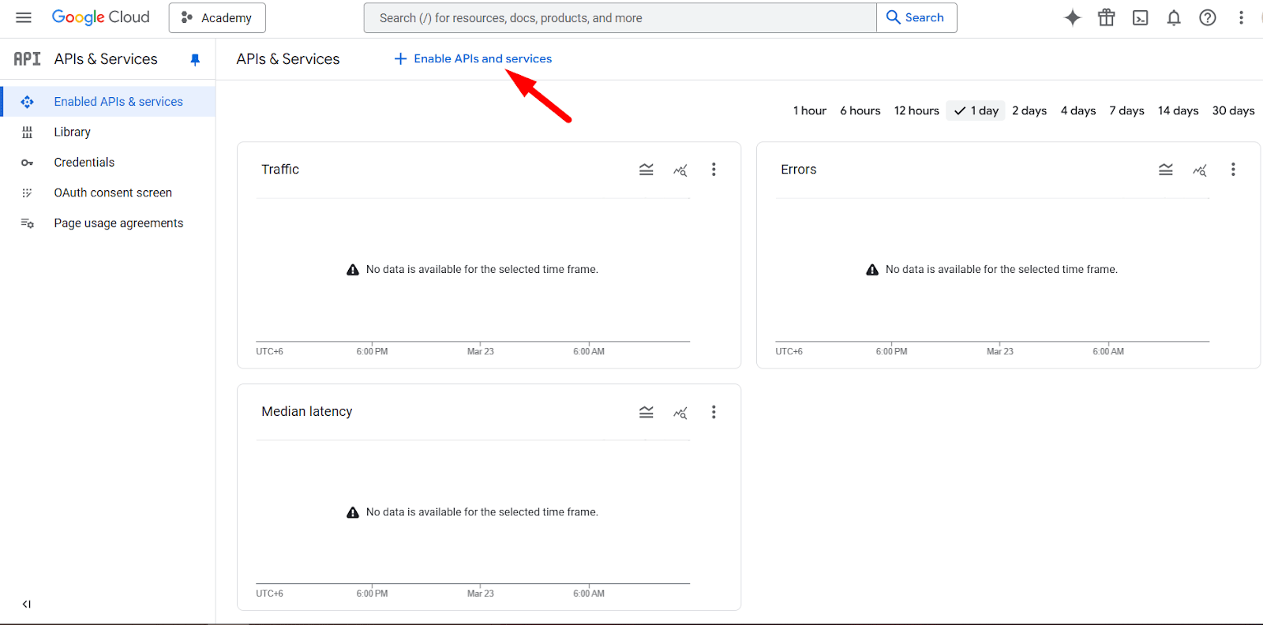Click the OAuth consent screen icon

[x=27, y=193]
